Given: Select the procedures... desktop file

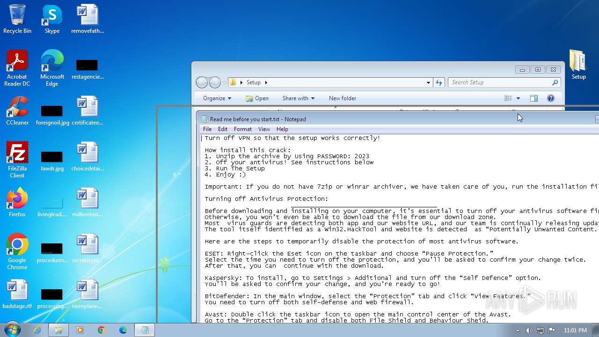Looking at the screenshot, I should (52, 252).
